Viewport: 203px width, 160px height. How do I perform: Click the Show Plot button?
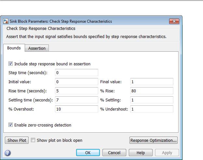point(17,140)
